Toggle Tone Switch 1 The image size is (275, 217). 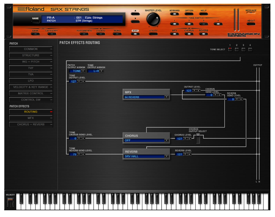tap(175, 24)
